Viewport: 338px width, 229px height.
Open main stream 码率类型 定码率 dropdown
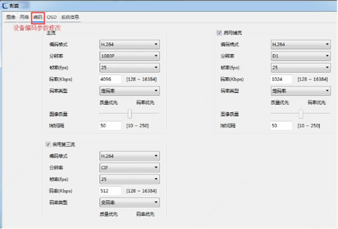tap(128, 90)
